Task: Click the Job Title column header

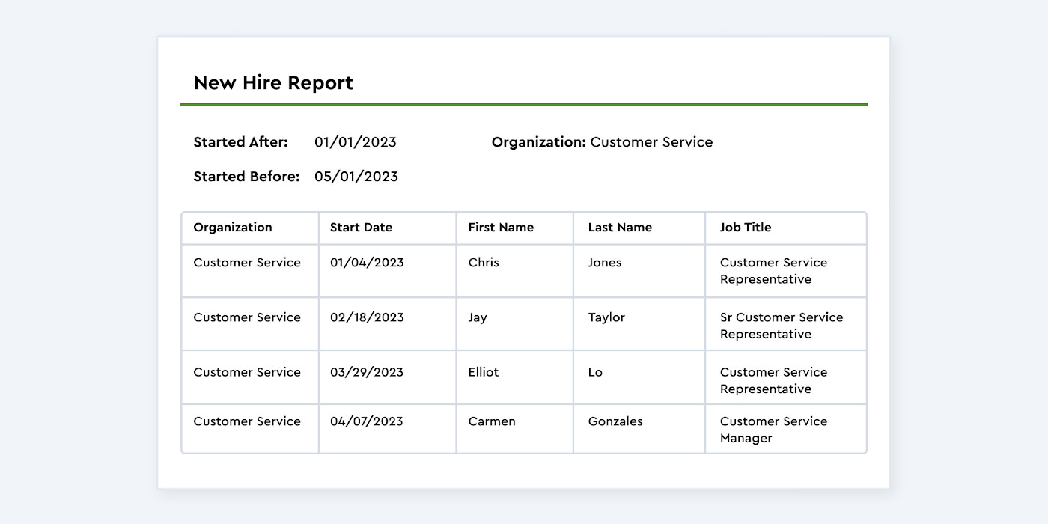Action: click(x=746, y=228)
